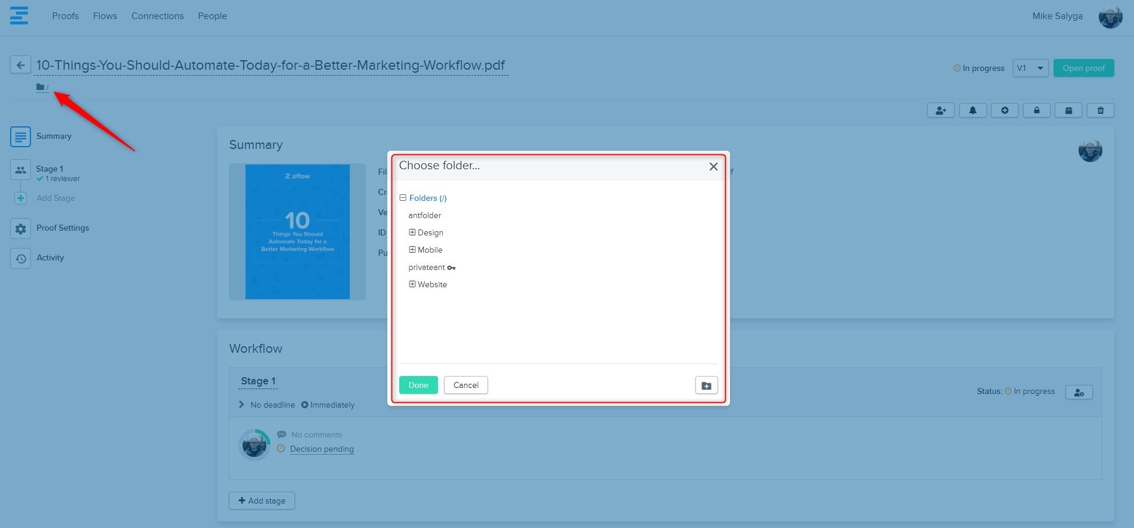This screenshot has width=1134, height=528.
Task: Click the bell notification icon button
Action: 973,110
